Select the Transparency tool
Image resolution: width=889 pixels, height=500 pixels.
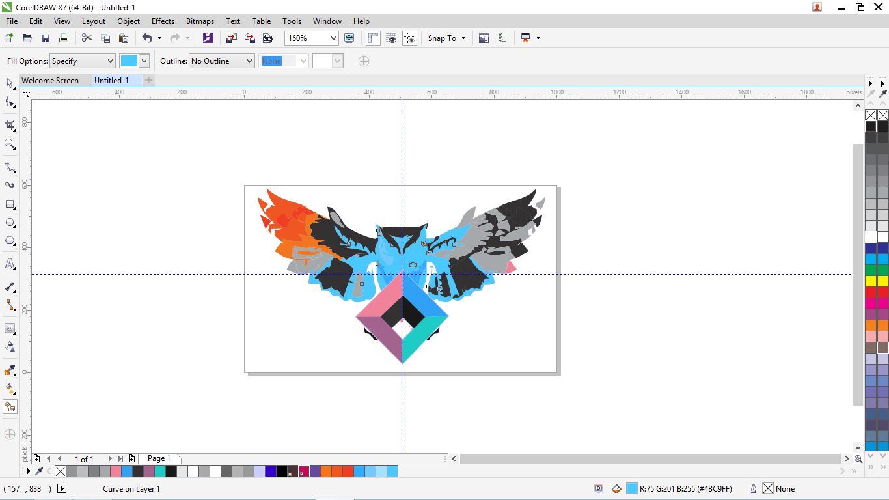click(10, 347)
